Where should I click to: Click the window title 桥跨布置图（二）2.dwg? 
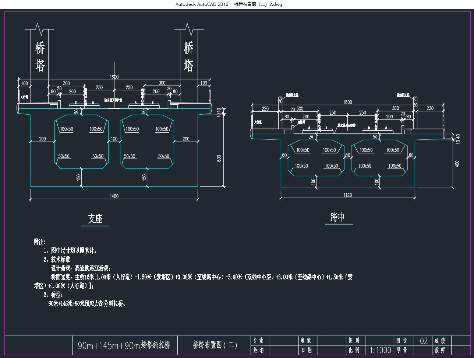click(258, 4)
